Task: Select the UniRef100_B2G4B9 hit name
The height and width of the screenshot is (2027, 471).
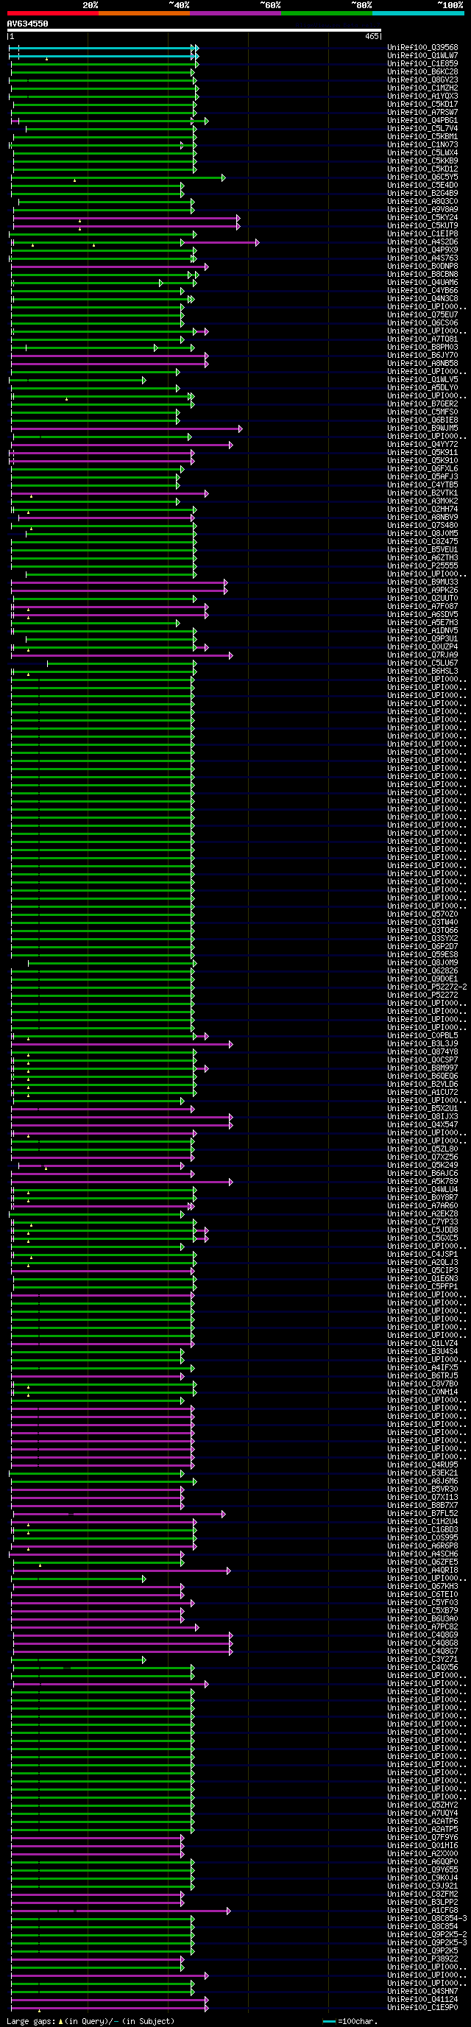Action: 422,194
